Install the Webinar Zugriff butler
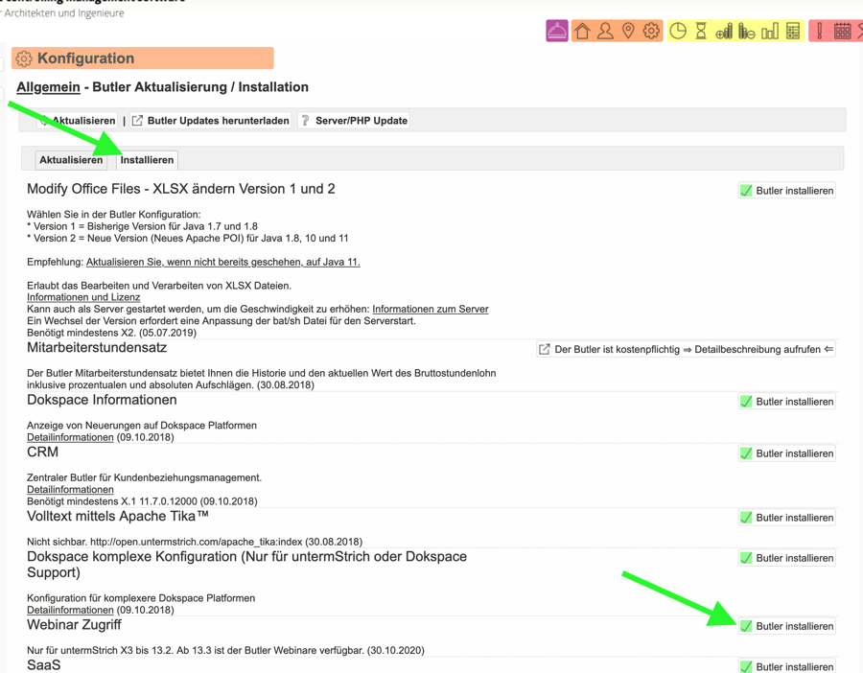The image size is (863, 673). click(x=786, y=625)
